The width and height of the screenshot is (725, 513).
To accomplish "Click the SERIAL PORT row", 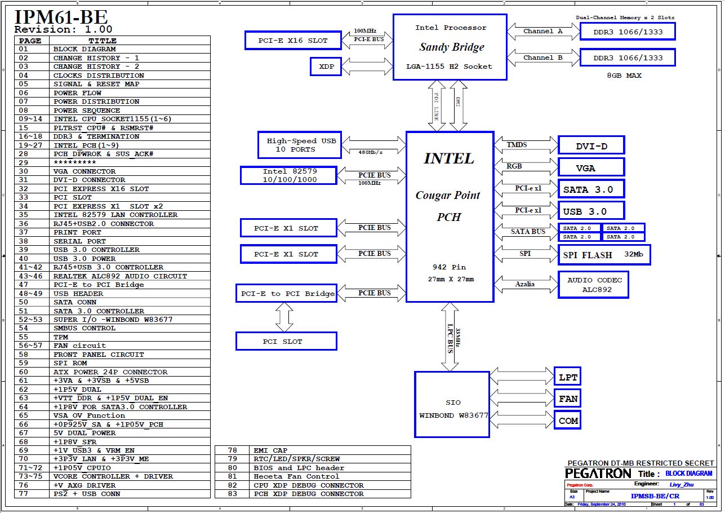I will [112, 241].
